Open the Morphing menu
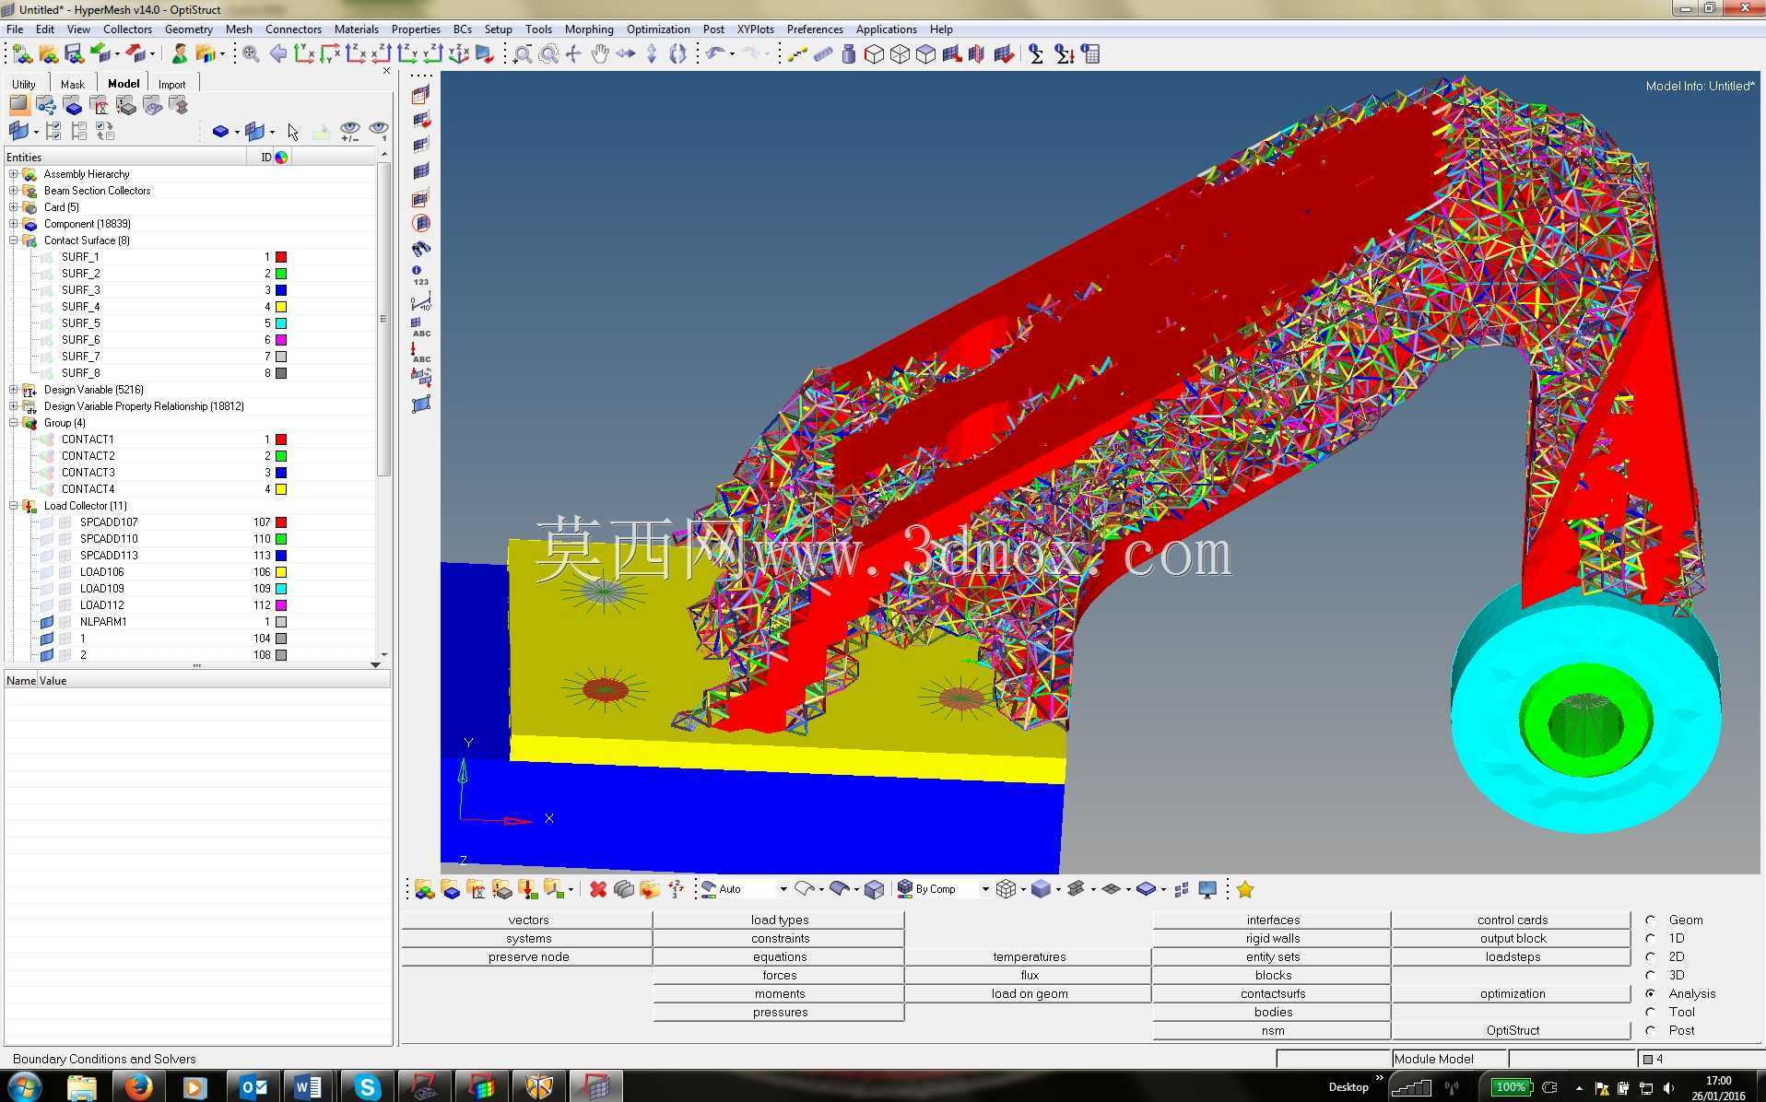 click(588, 29)
